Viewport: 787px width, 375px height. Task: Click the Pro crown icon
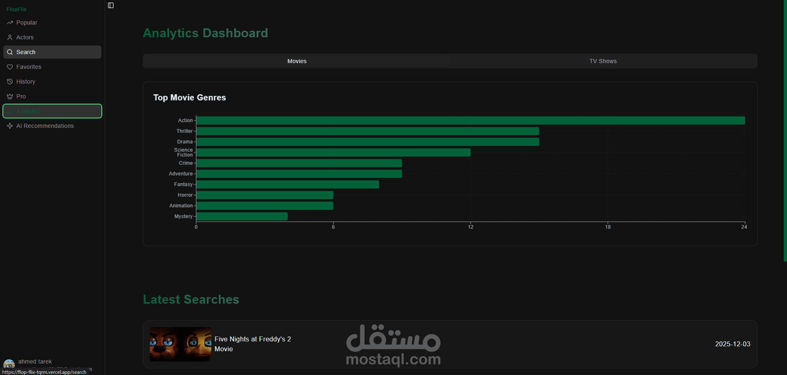coord(10,96)
